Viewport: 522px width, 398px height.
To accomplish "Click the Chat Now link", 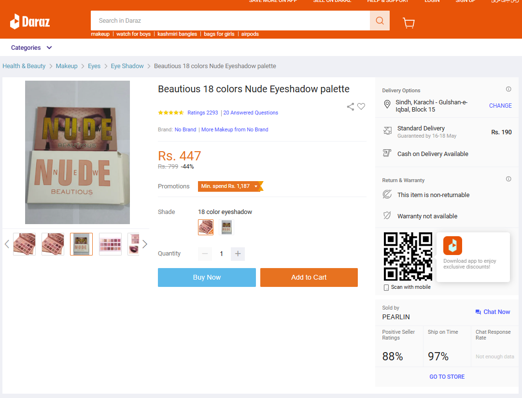I will coord(493,312).
